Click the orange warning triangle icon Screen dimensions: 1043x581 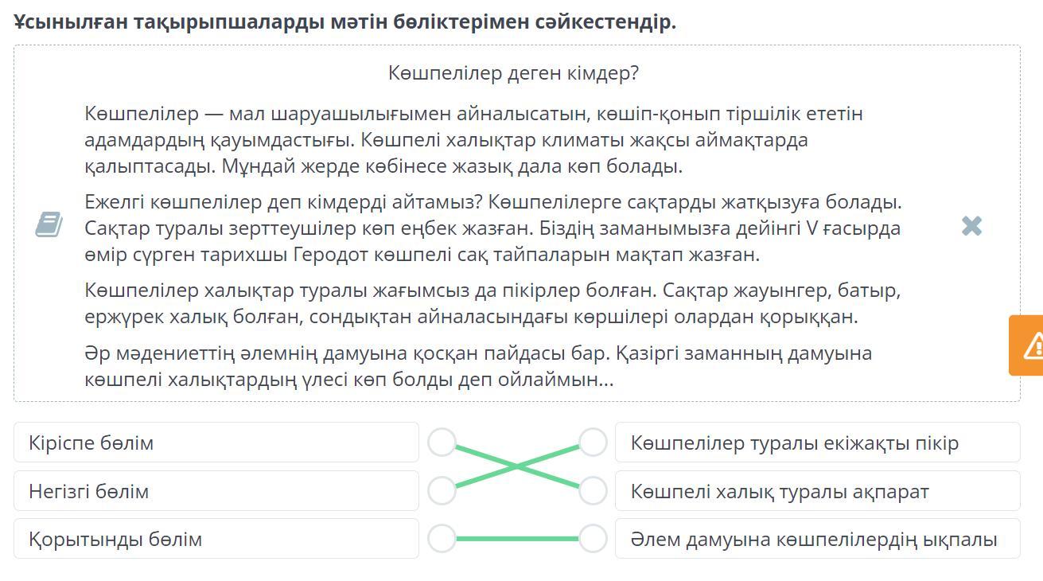pos(1033,345)
